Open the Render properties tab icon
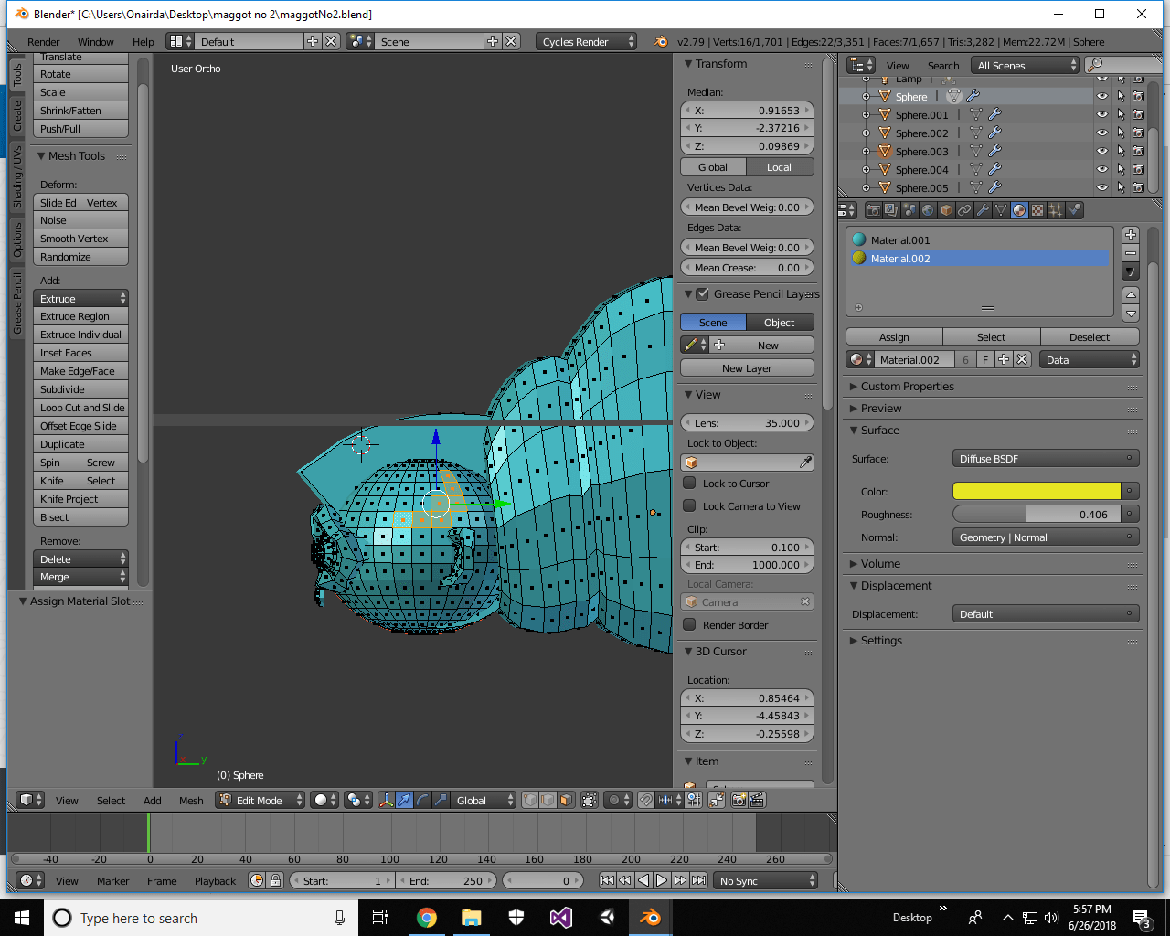 (874, 210)
